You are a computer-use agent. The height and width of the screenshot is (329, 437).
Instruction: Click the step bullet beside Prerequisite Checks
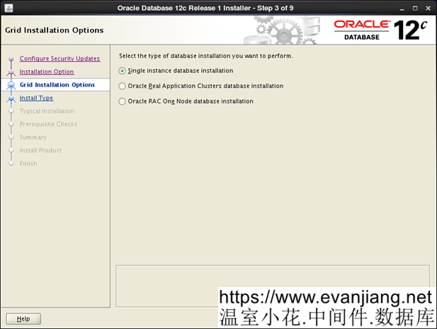coord(11,125)
